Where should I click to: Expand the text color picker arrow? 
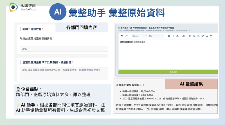point(180,36)
